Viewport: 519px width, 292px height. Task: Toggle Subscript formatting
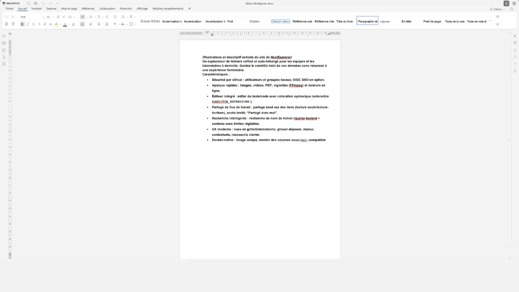tap(51, 24)
